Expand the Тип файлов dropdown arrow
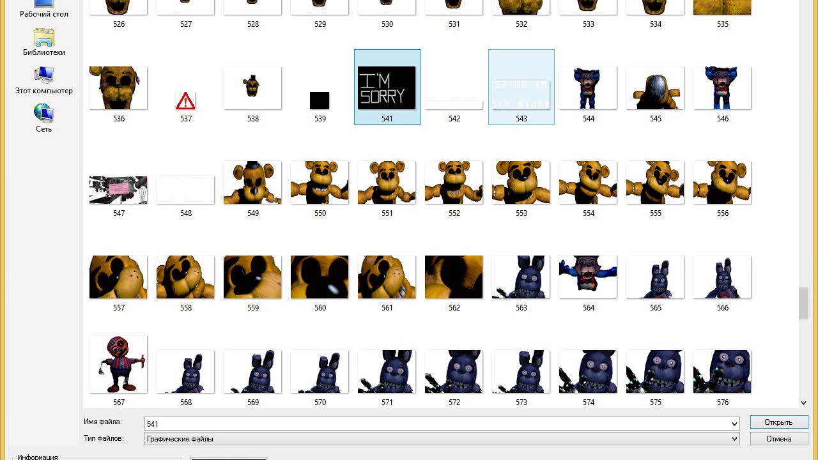Viewport: 818px width, 460px height. point(734,439)
